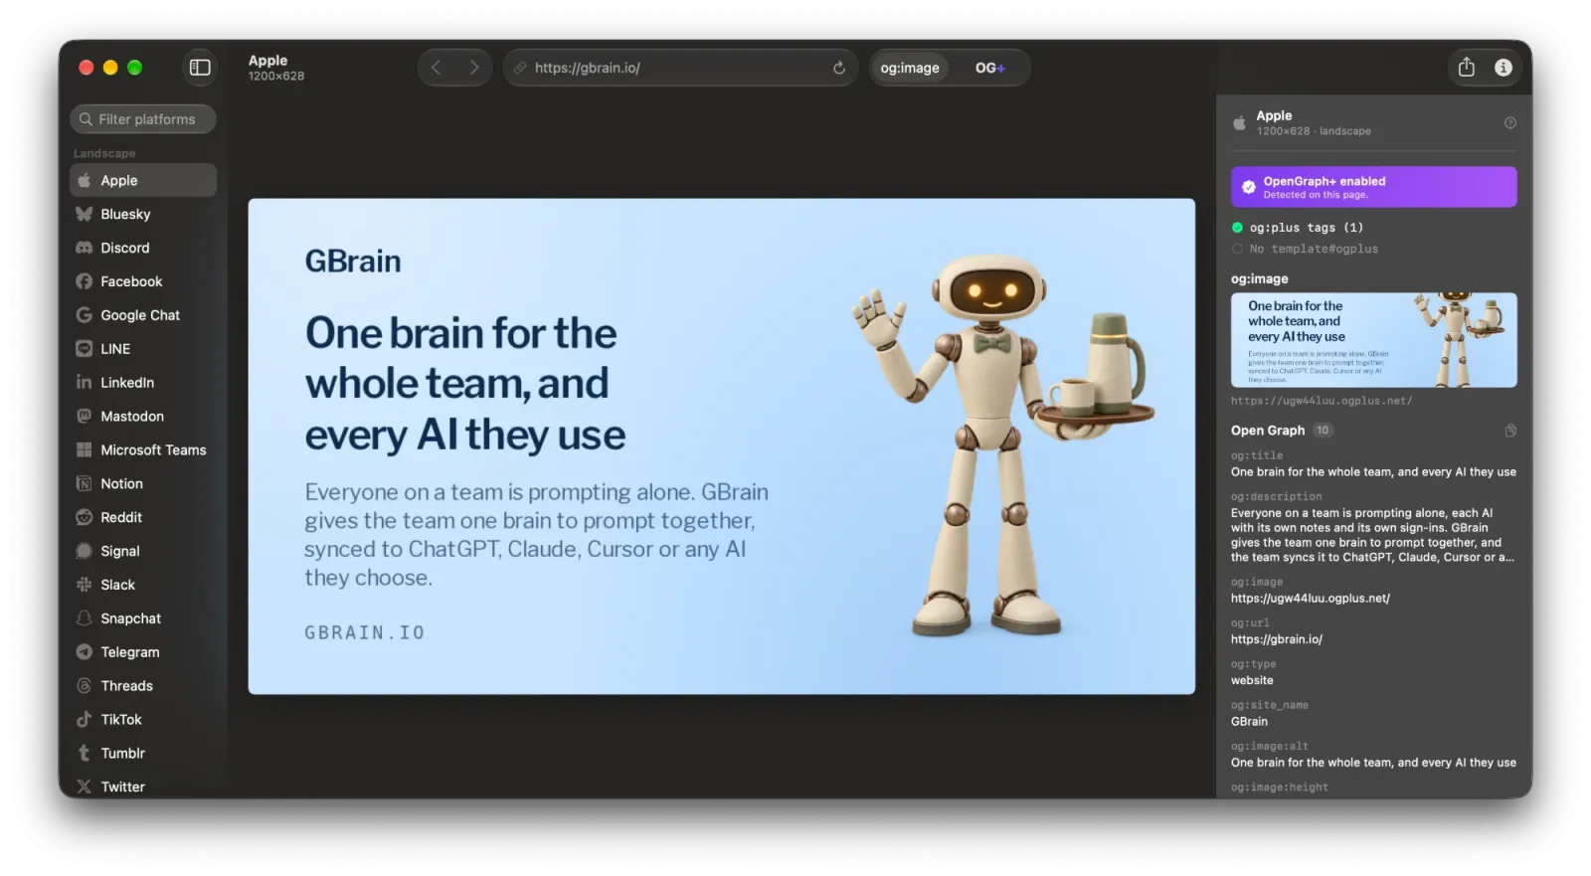Open the ugw44luu.ogplus.net link under thumbnail

(x=1322, y=401)
